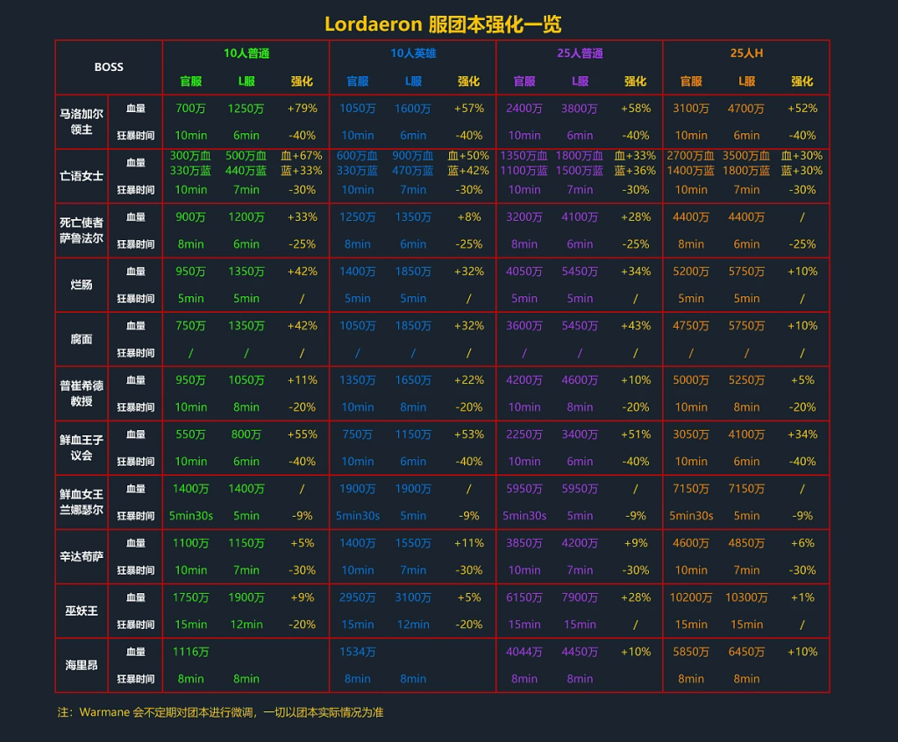898x742 pixels.
Task: Select boss name '腐面'
Action: [x=82, y=339]
